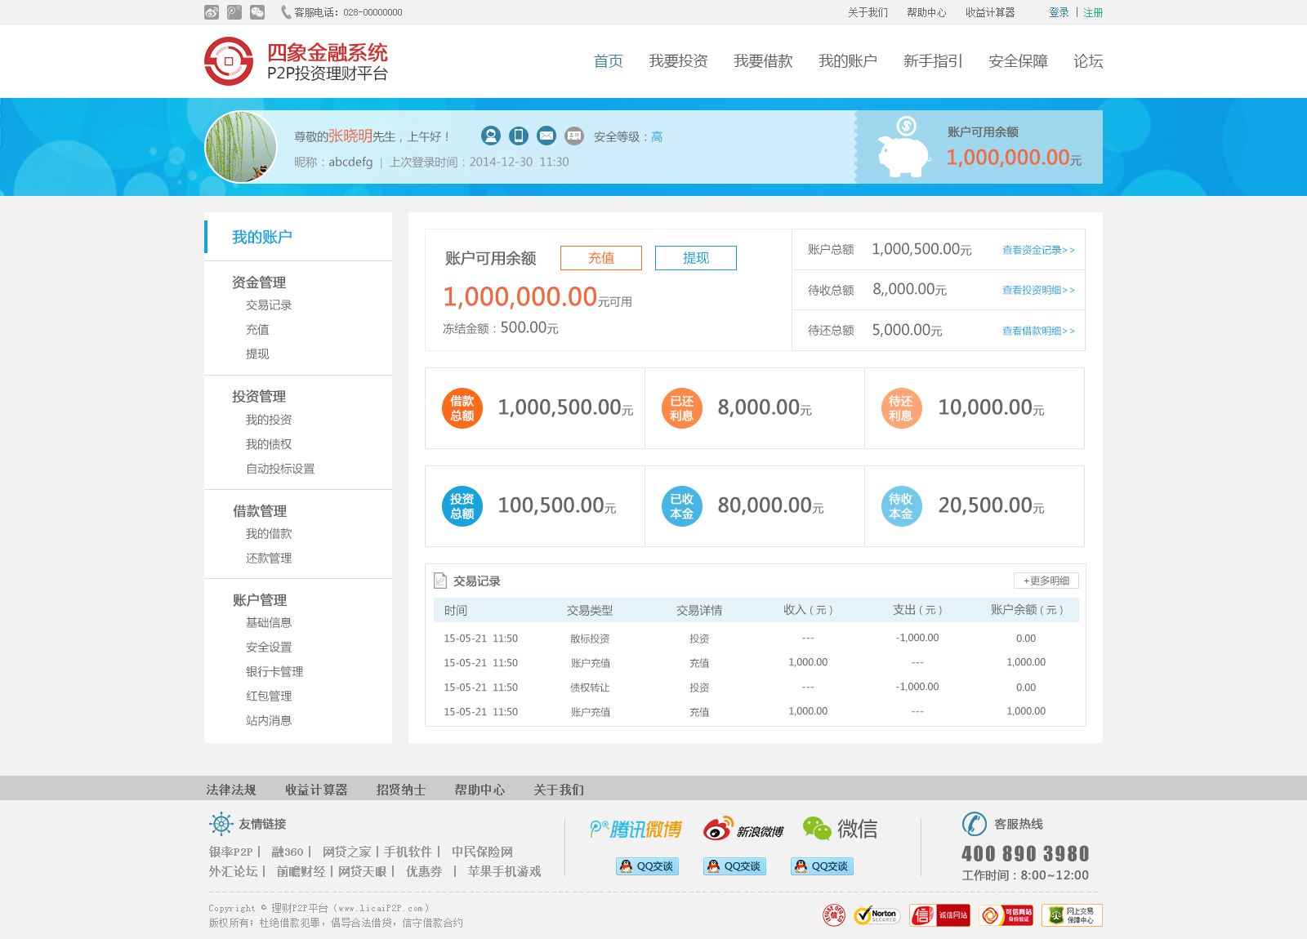Image resolution: width=1307 pixels, height=939 pixels.
Task: Click the Norton Secured badge in footer
Action: (876, 915)
